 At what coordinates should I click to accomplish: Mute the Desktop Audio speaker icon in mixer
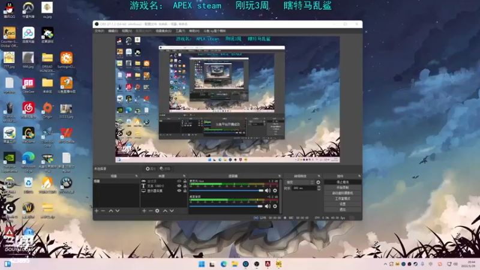click(x=268, y=206)
